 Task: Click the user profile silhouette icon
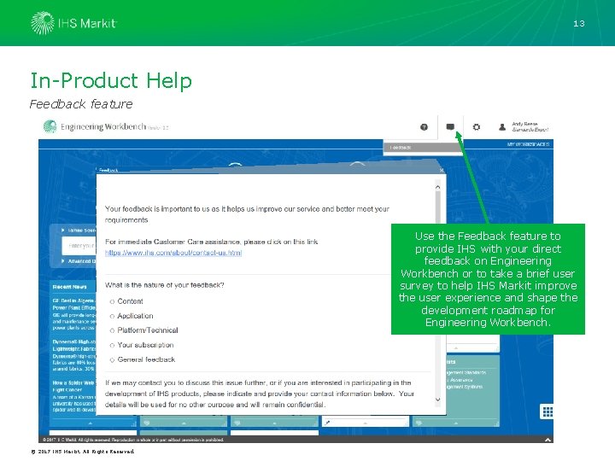502,127
